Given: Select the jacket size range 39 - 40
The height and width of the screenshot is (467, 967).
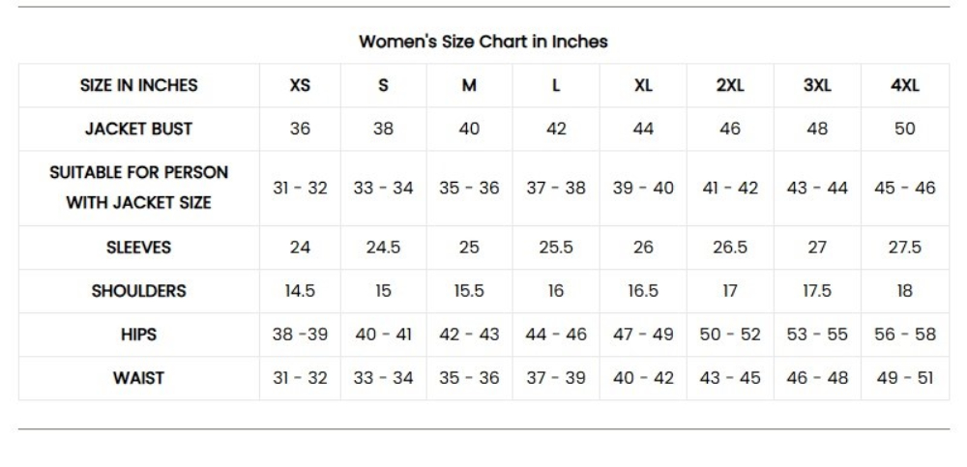Looking at the screenshot, I should (x=643, y=188).
